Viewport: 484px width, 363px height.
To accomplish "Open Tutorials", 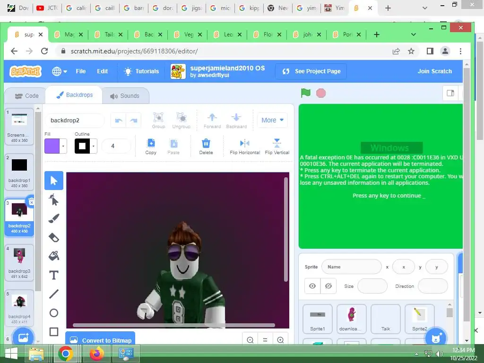I will (141, 71).
